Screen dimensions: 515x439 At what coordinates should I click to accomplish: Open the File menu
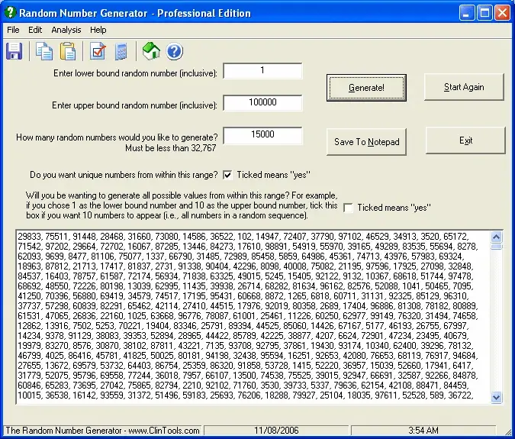[x=13, y=30]
